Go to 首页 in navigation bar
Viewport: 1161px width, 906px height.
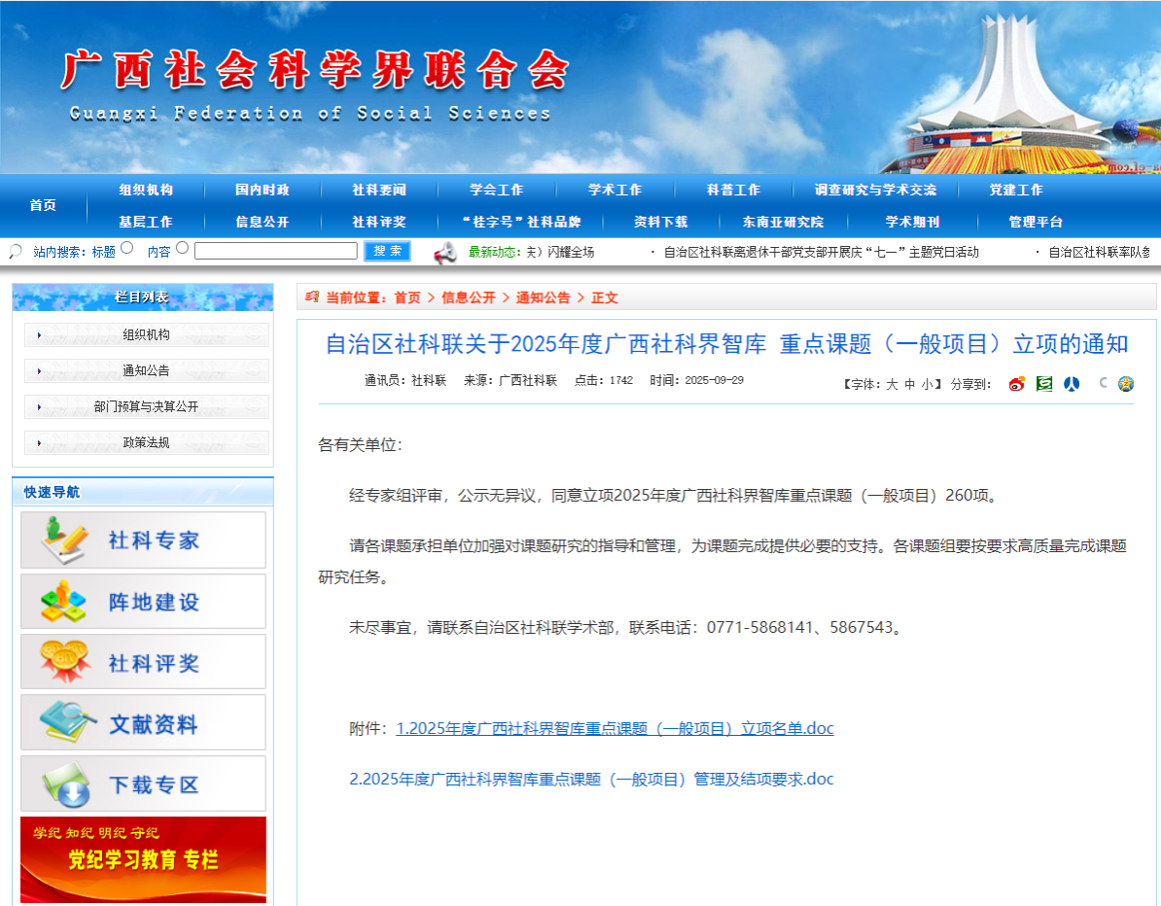click(43, 205)
